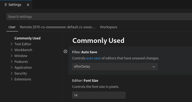Viewport: 192px width, 102px height.
Task: Expand the Window chevron
Action: tap(12, 56)
